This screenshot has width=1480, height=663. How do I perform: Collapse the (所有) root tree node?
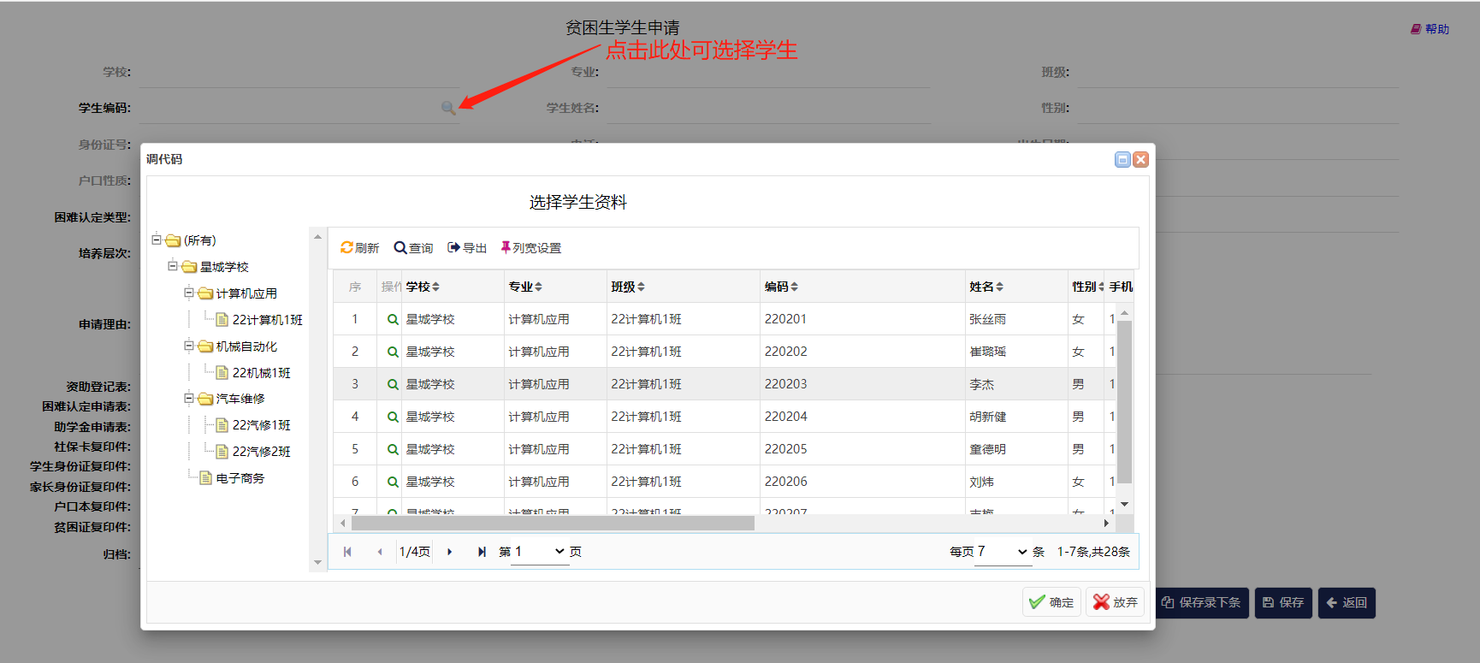coord(157,240)
